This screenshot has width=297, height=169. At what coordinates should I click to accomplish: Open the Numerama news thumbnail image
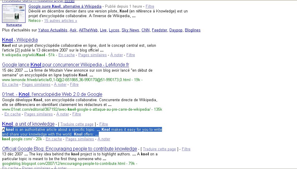tap(14, 14)
